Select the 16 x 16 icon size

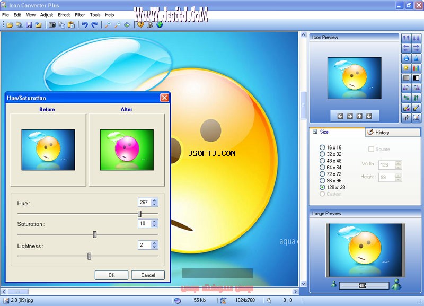330,147
